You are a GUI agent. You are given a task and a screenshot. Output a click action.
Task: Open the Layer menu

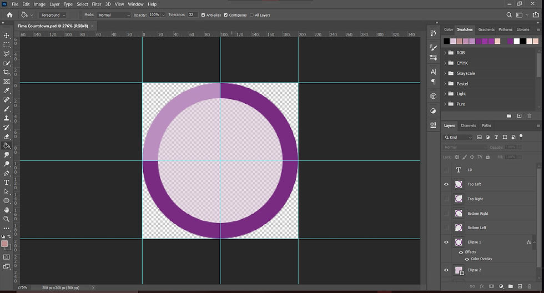tap(54, 4)
